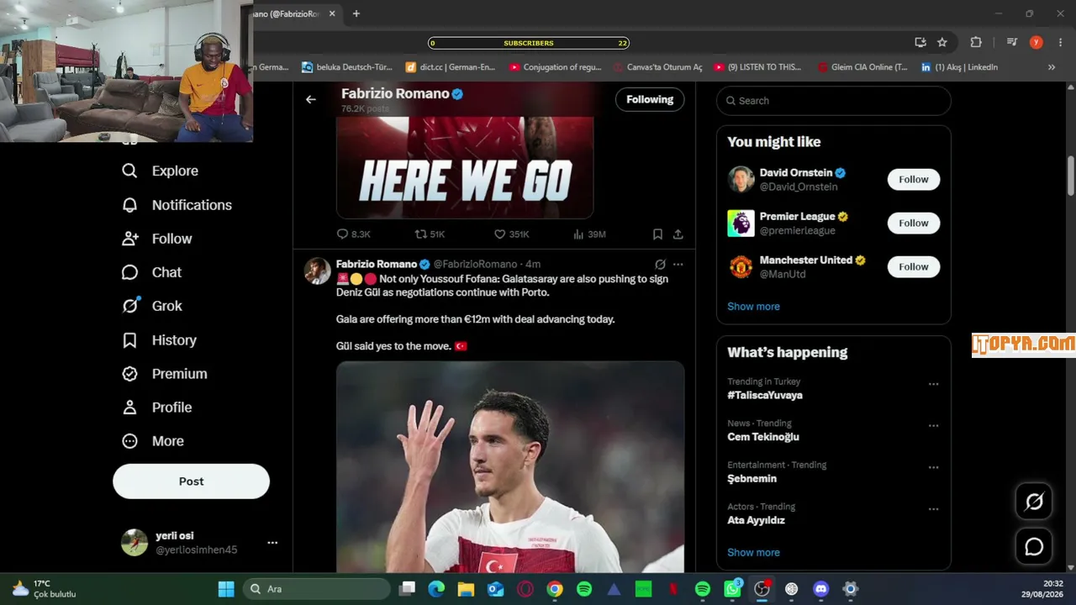Open the HERE WE GO post image
This screenshot has height=605, width=1076.
pos(465,168)
